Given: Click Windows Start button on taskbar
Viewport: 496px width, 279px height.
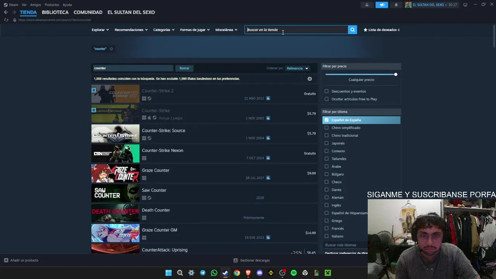Looking at the screenshot, I should [169, 273].
